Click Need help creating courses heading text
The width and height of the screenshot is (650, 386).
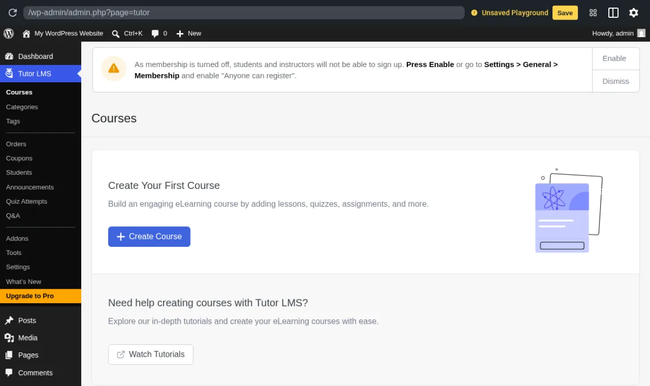208,303
